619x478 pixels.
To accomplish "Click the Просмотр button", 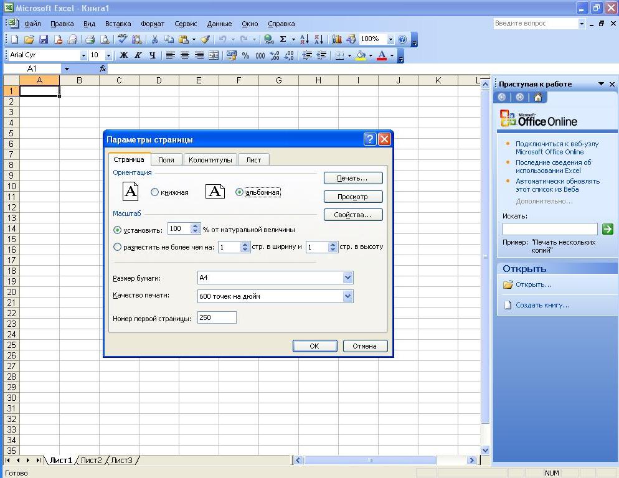I will (352, 197).
